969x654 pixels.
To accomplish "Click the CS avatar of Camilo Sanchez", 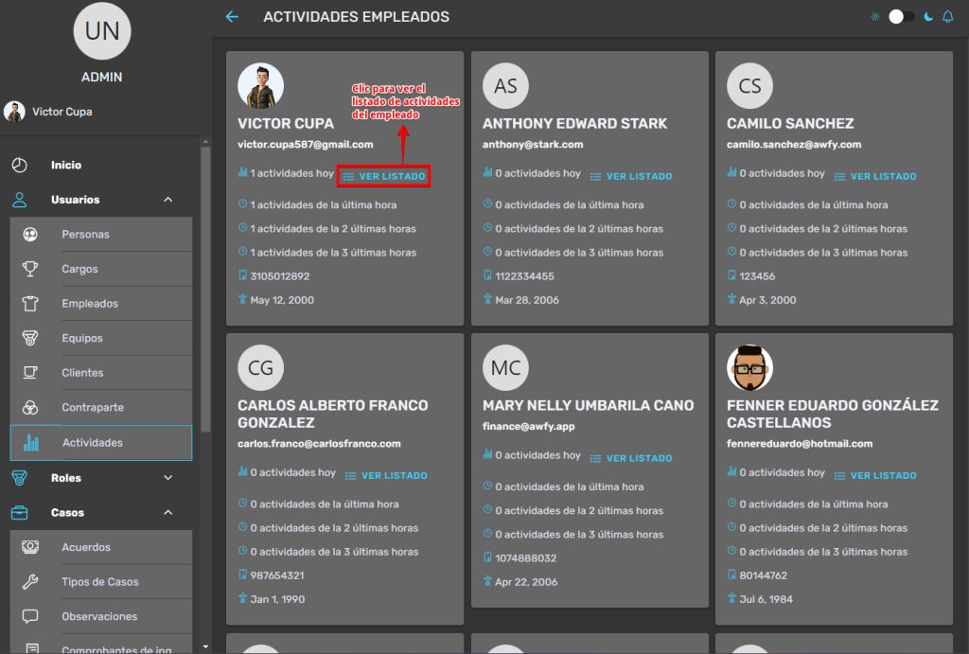I will [749, 85].
